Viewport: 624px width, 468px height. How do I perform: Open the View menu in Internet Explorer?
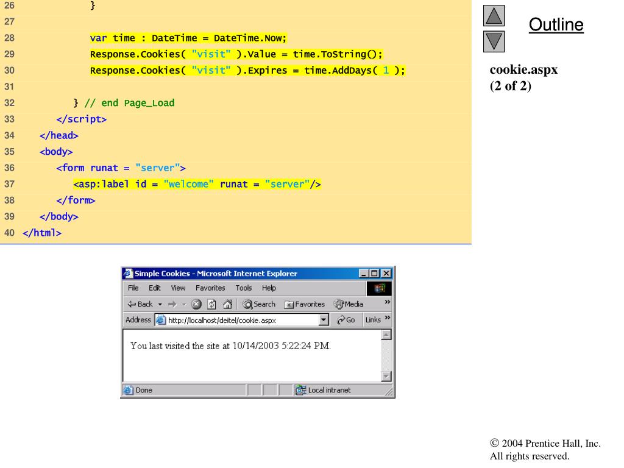click(178, 288)
